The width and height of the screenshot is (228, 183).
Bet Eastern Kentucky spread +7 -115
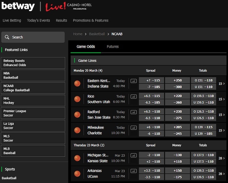click(x=151, y=80)
